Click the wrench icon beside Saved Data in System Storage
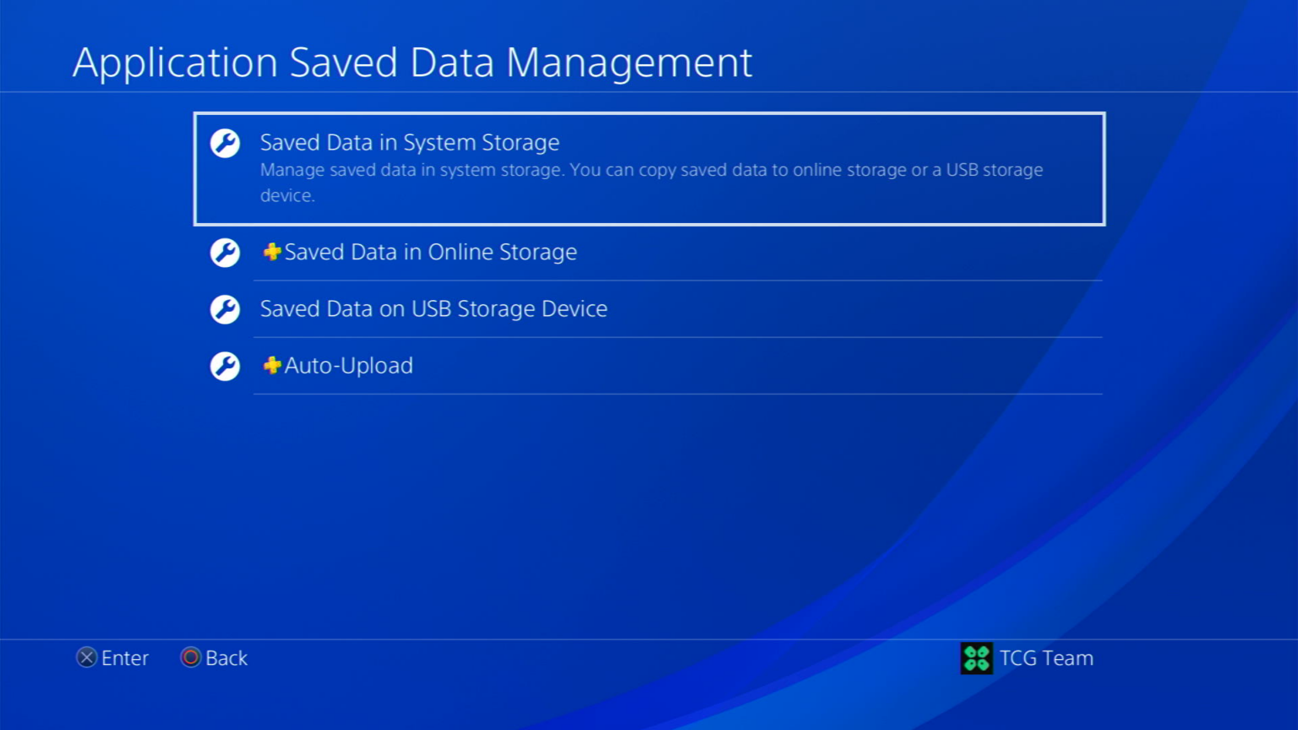 (224, 144)
